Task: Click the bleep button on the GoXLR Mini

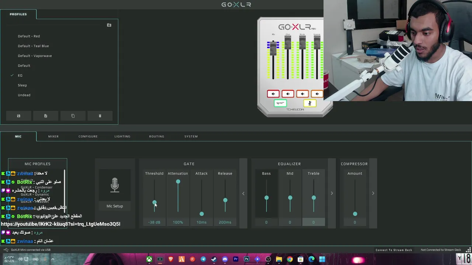Action: click(x=281, y=103)
